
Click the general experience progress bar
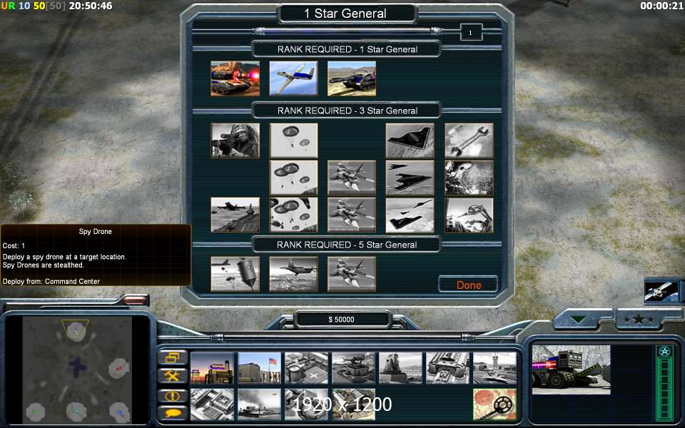347,31
